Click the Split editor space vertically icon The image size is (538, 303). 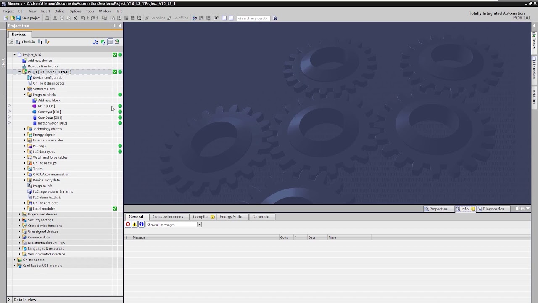[x=231, y=18]
